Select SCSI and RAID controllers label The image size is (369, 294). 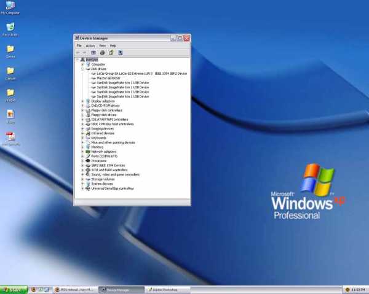point(109,170)
